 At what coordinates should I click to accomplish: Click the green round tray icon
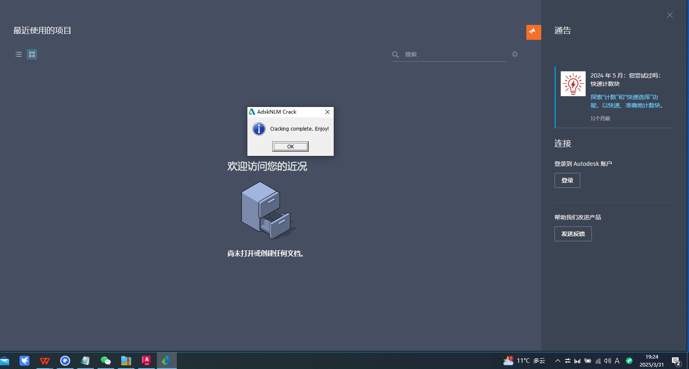[x=629, y=361]
